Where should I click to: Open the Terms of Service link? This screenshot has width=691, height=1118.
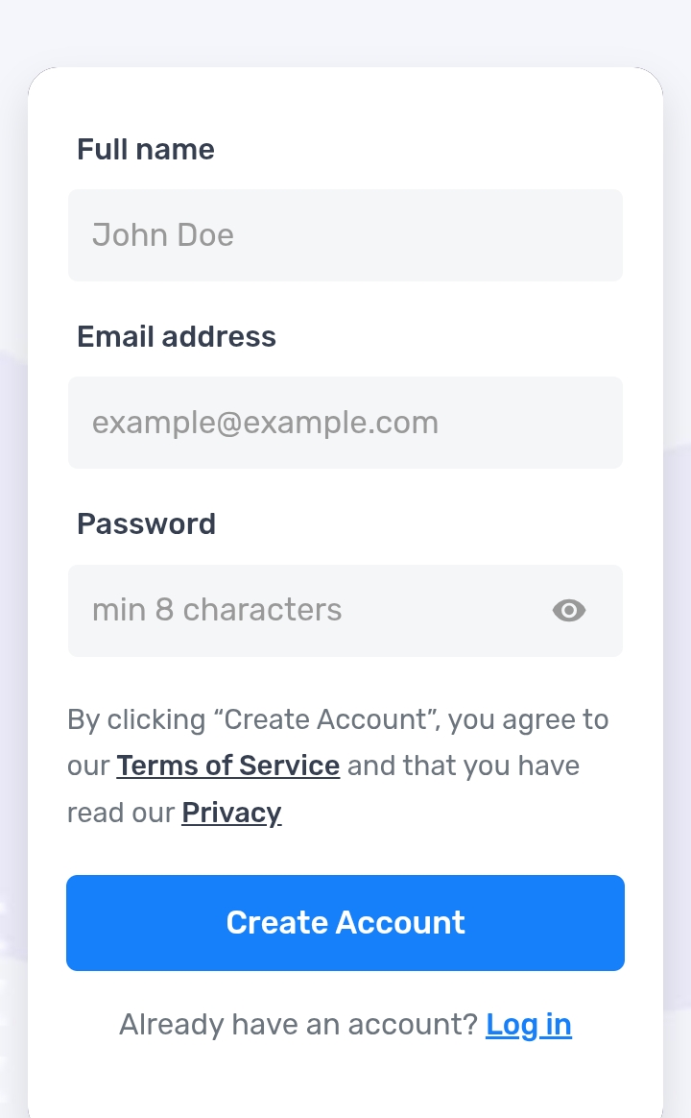coord(228,766)
